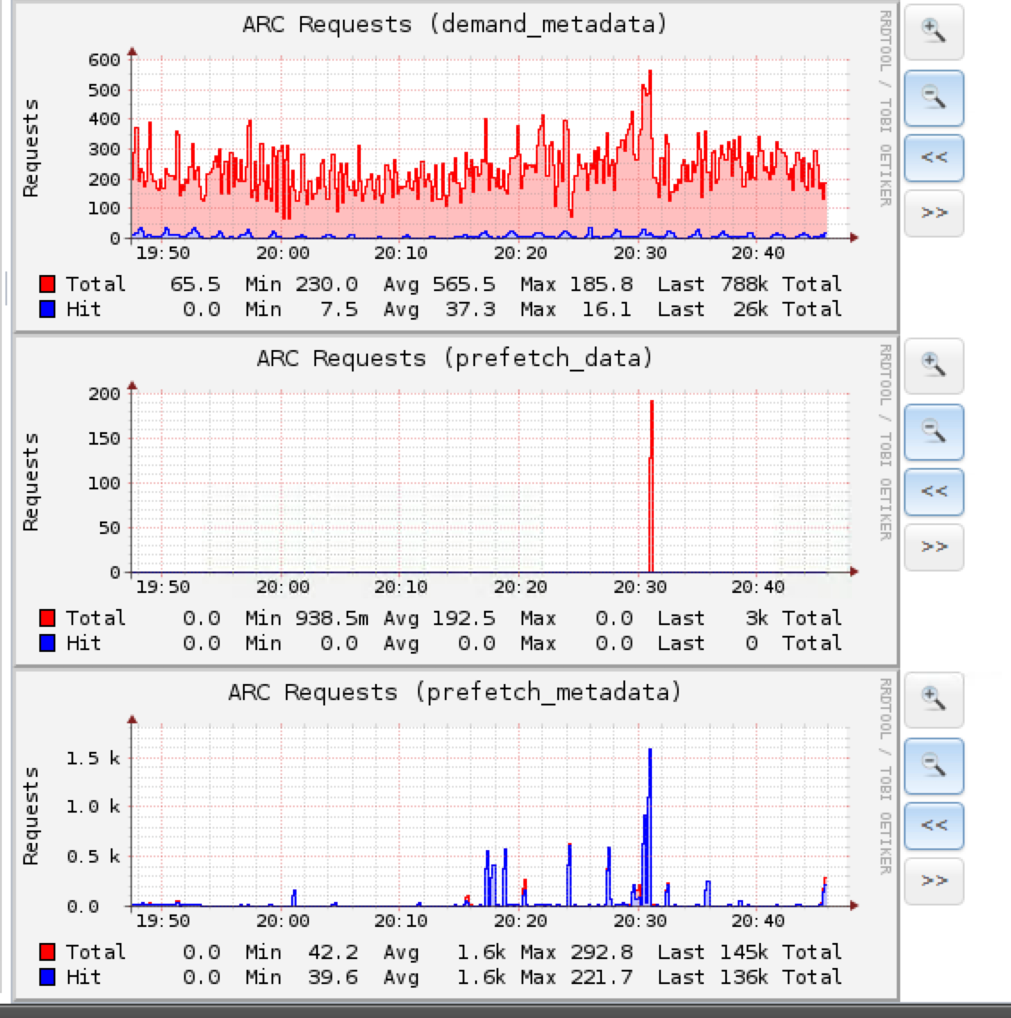
Task: Click red Total legend swatch in demand_metadata
Action: click(47, 284)
